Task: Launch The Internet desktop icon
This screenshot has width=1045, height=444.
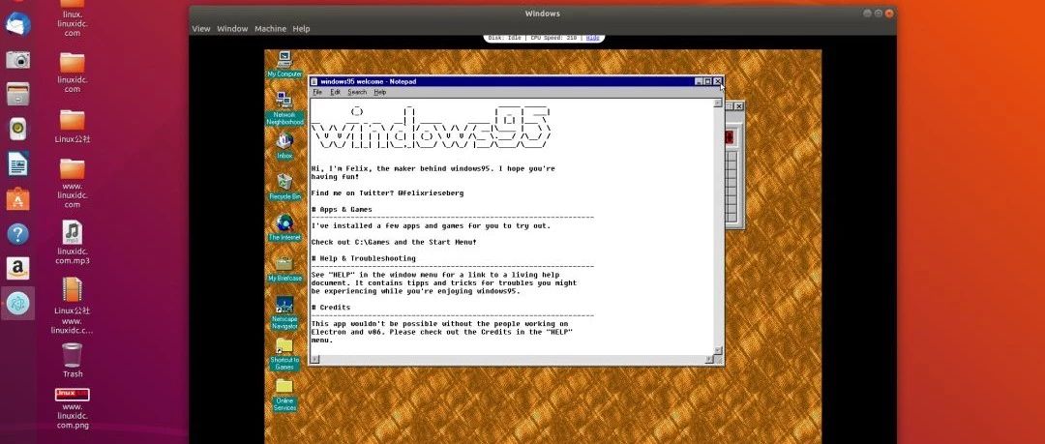Action: [x=284, y=228]
